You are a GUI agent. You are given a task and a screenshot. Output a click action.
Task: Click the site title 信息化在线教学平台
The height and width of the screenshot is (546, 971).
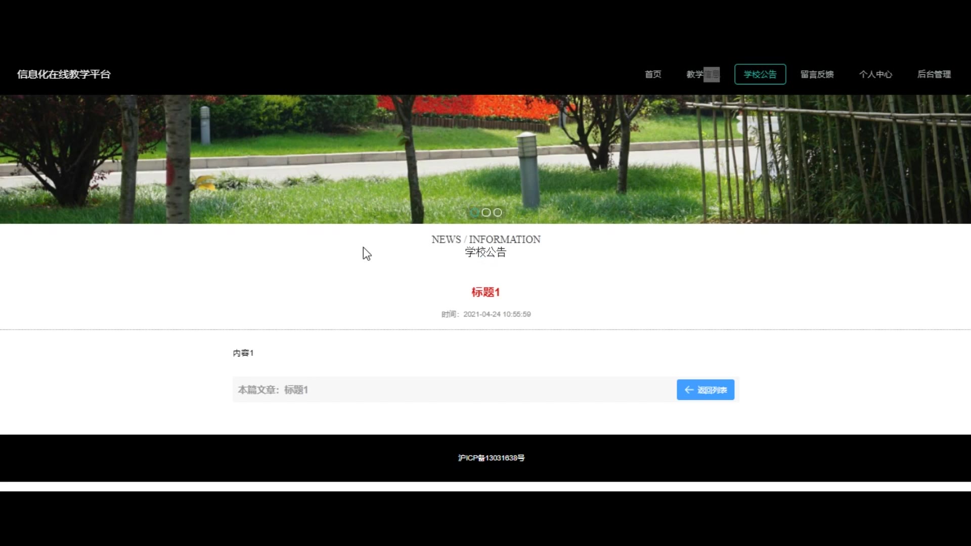coord(64,74)
